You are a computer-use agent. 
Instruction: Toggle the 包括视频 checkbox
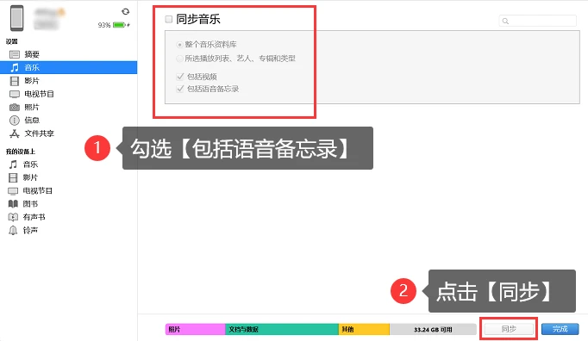180,77
